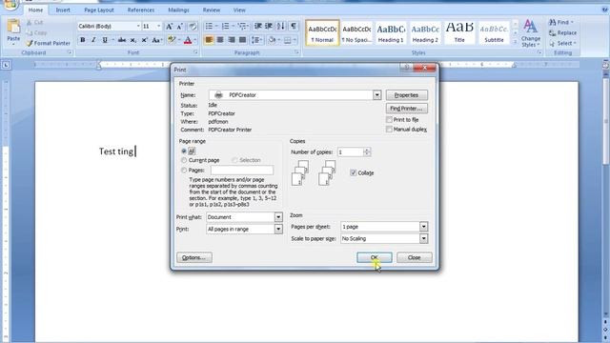Click the Shrink Font icon
Screen dimensions: 610x343
click(x=180, y=27)
